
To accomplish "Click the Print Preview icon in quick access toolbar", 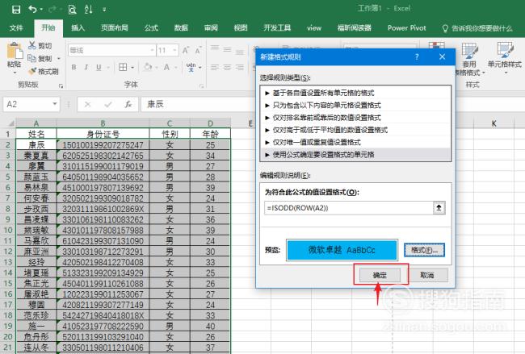I will pos(72,10).
